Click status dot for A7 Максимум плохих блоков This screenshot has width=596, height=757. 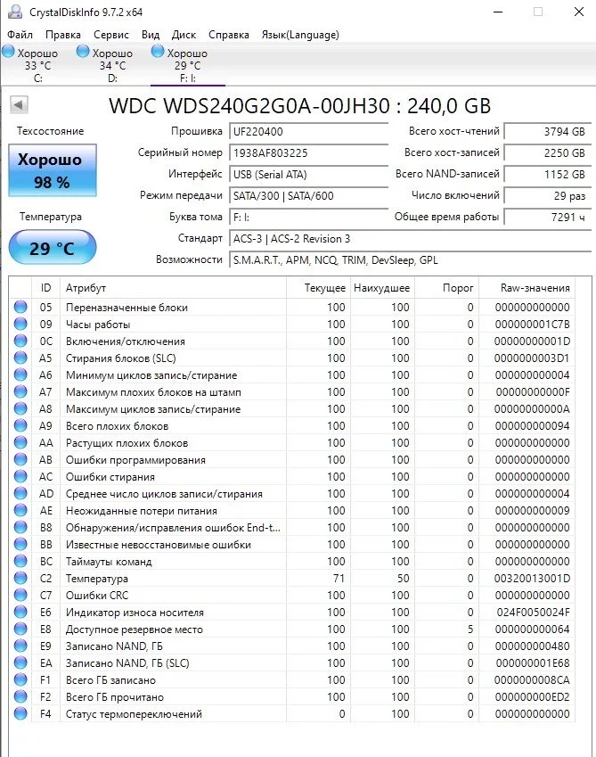pyautogui.click(x=20, y=391)
